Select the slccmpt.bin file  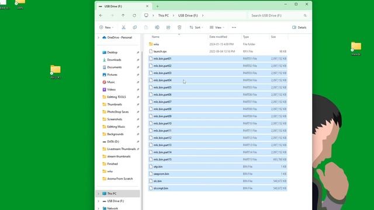click(217, 188)
